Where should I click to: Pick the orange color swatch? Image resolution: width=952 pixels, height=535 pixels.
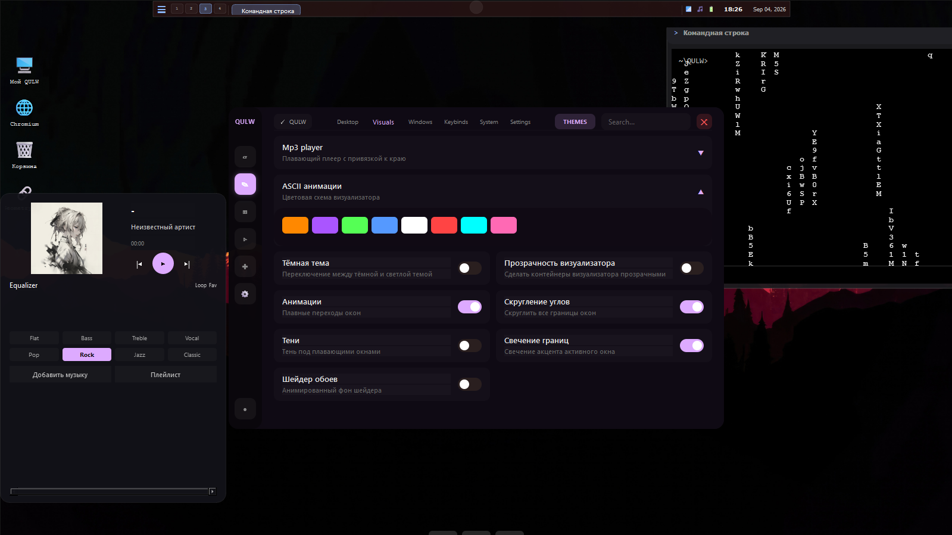click(x=295, y=225)
